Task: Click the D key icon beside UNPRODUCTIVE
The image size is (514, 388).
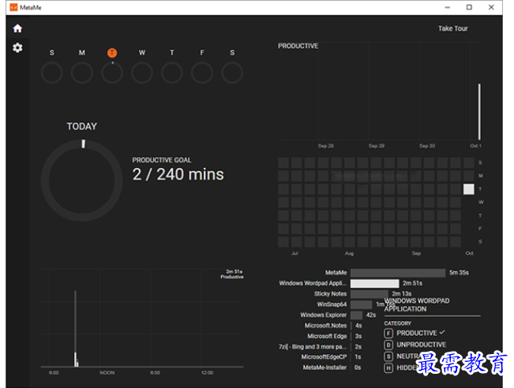Action: 388,345
